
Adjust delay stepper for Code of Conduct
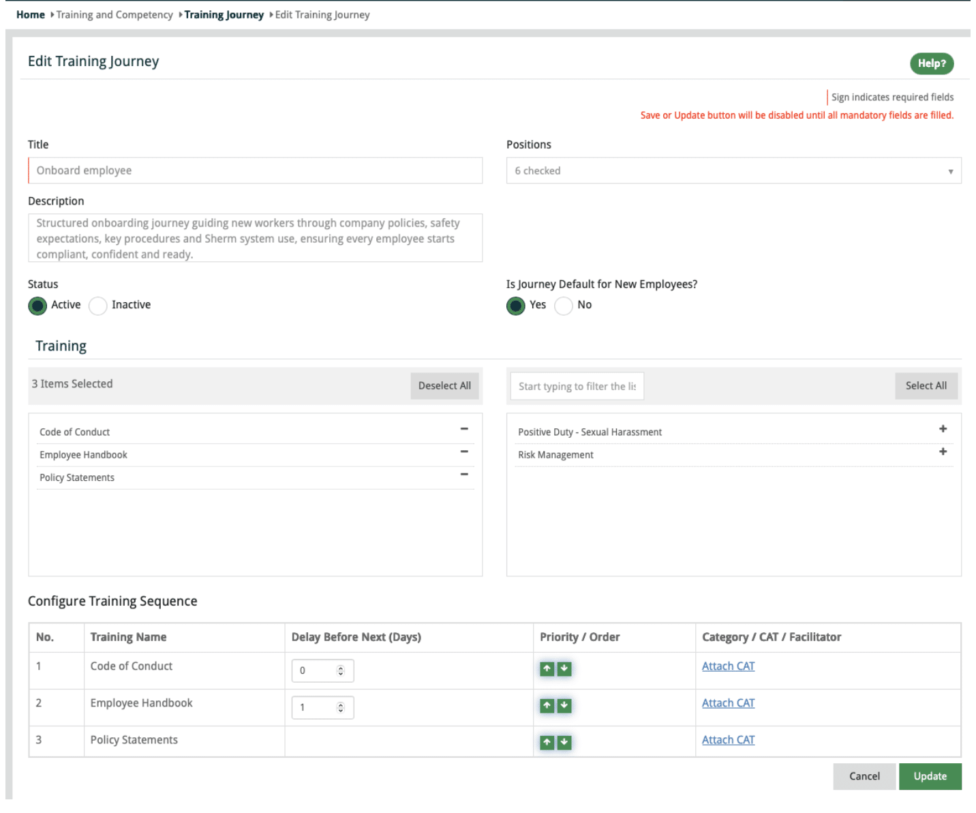tap(341, 670)
